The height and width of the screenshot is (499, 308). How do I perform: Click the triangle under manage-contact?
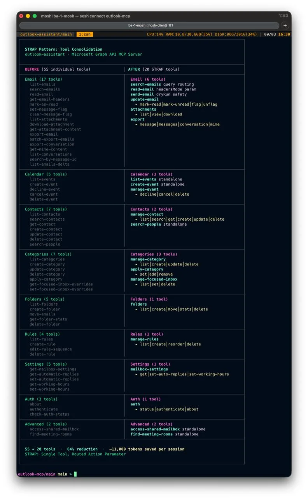tap(136, 219)
